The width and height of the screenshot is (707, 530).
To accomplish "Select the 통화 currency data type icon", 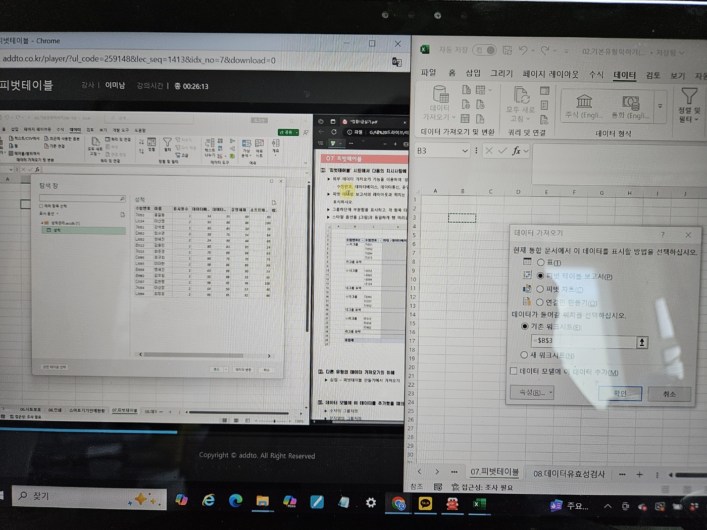I will 631,103.
